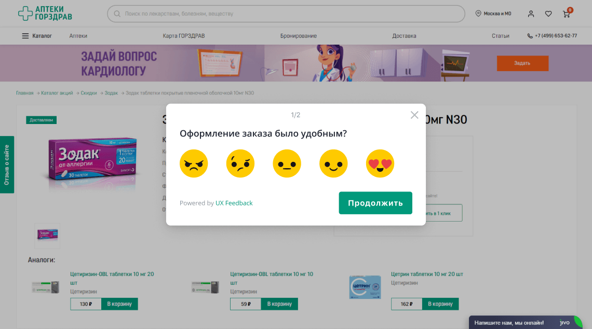Open Цетиризин-OBL 10 мг 20 шт link

(112, 279)
